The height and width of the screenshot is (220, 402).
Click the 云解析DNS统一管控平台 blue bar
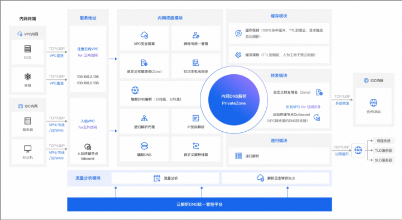(199, 204)
